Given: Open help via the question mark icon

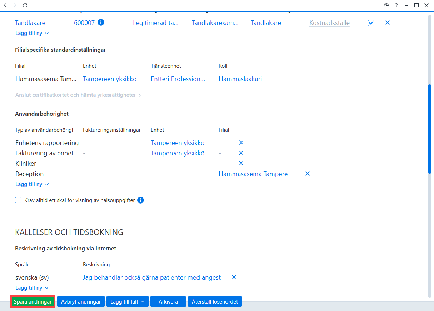Looking at the screenshot, I should pos(396,5).
